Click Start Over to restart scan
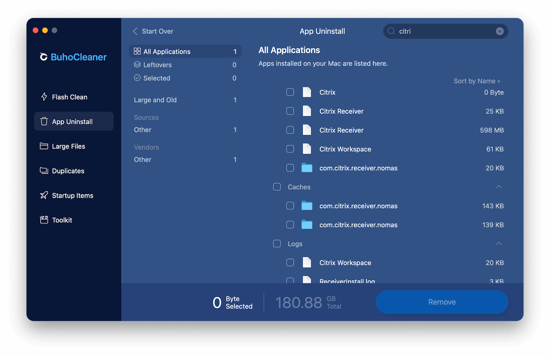Viewport: 550px width, 356px height. (x=153, y=31)
